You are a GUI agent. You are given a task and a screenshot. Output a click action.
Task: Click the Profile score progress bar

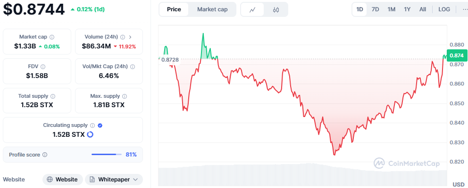click(x=107, y=155)
